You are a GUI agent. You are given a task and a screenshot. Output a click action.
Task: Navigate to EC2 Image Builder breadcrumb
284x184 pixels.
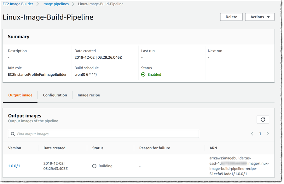[x=19, y=4]
